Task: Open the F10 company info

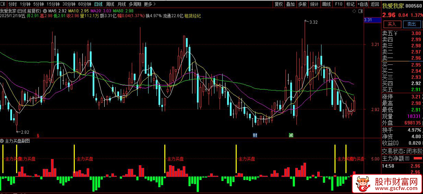Action: click(338, 4)
